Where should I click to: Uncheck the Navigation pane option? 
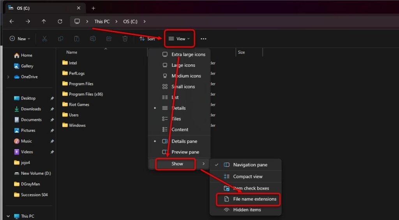tap(250, 165)
